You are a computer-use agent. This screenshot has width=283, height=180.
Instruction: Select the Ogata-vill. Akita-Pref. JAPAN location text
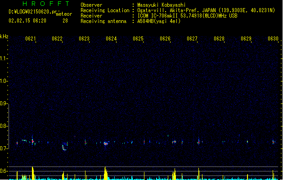tap(206, 10)
